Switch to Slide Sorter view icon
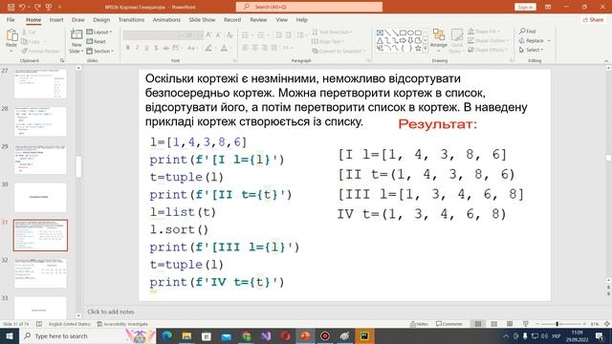612x344 pixels. pos(493,324)
